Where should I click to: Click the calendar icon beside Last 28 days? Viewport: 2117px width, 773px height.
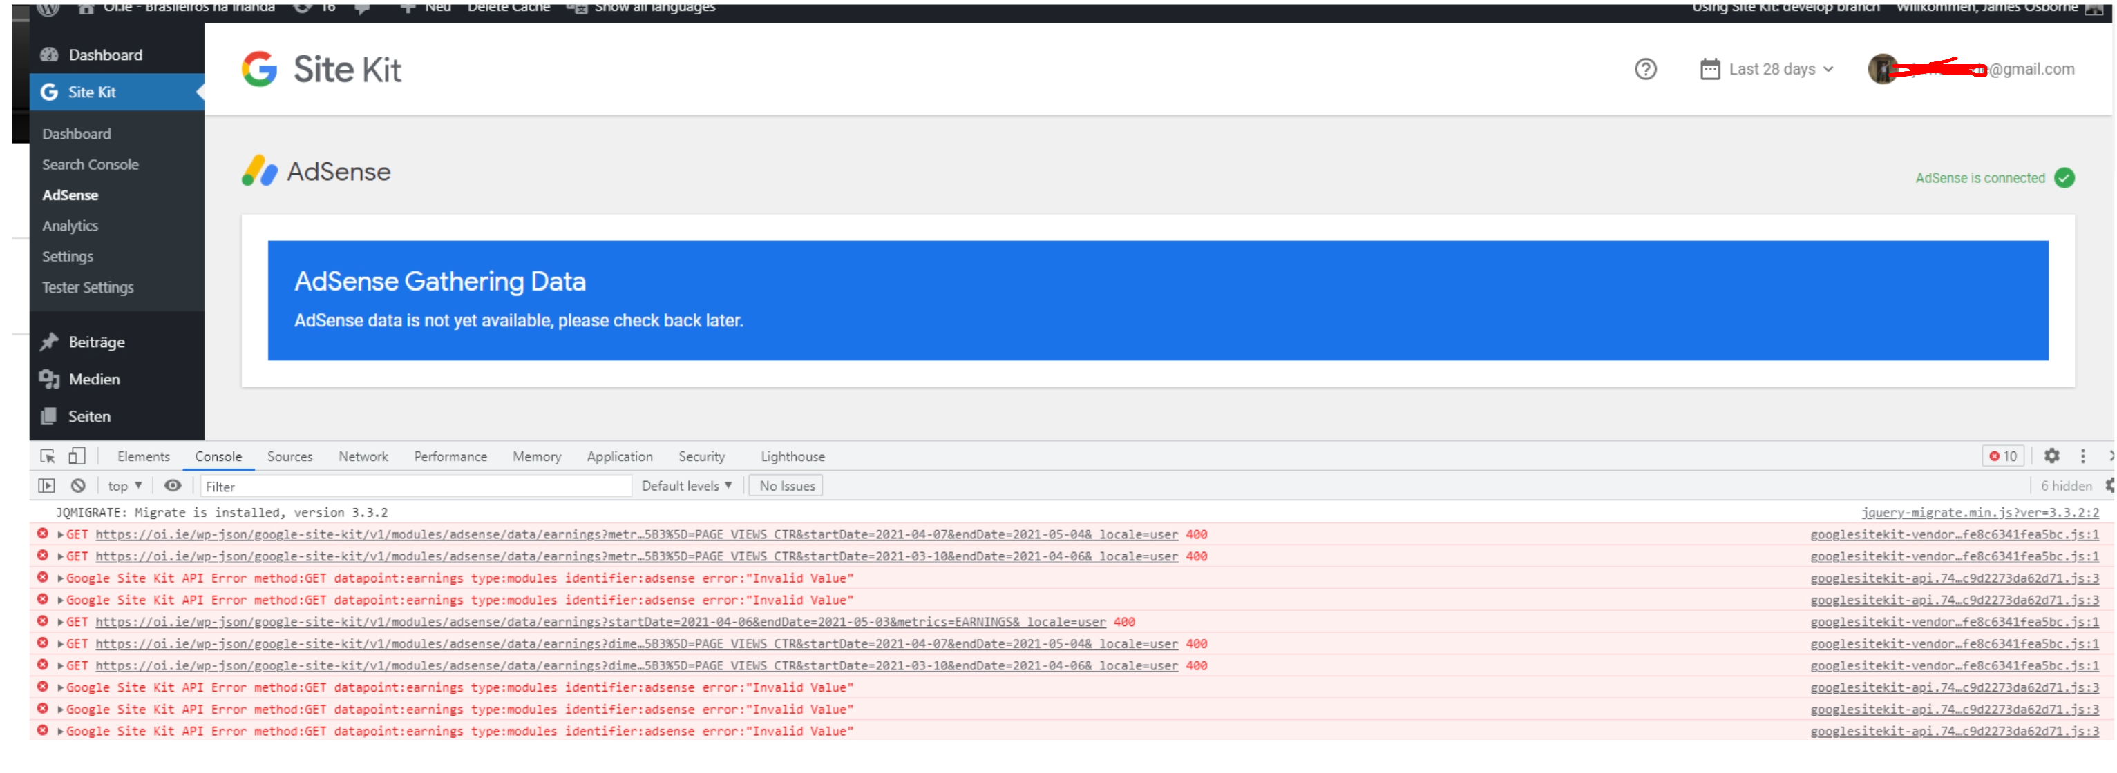tap(1709, 69)
